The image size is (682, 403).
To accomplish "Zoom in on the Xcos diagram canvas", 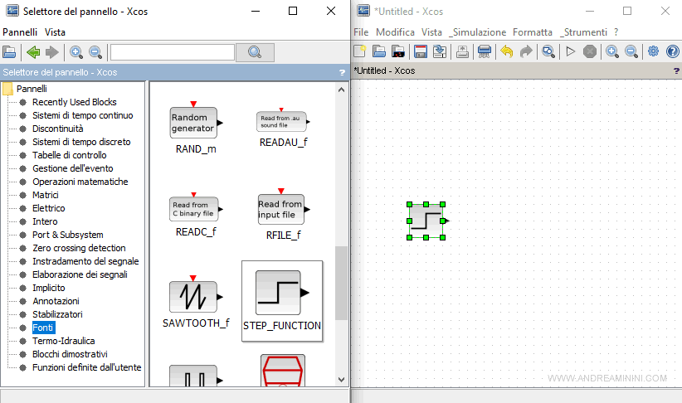I will click(612, 51).
